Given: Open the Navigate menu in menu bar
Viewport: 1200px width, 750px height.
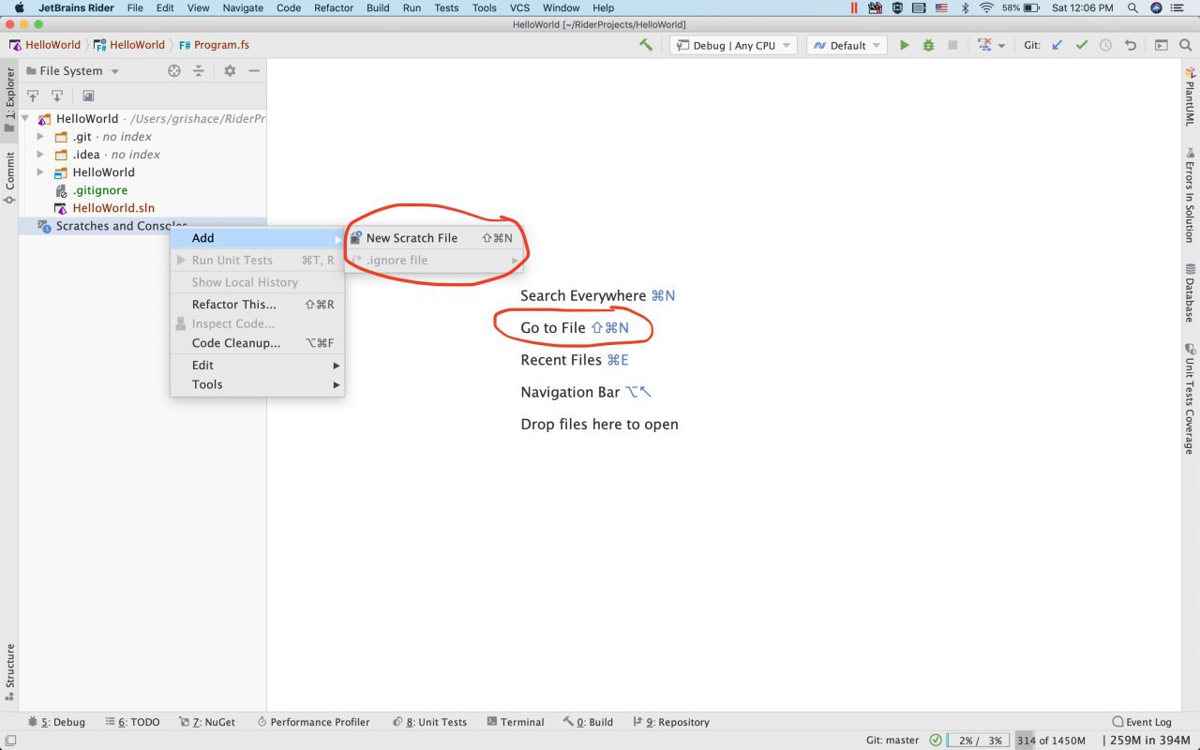Looking at the screenshot, I should [x=243, y=7].
